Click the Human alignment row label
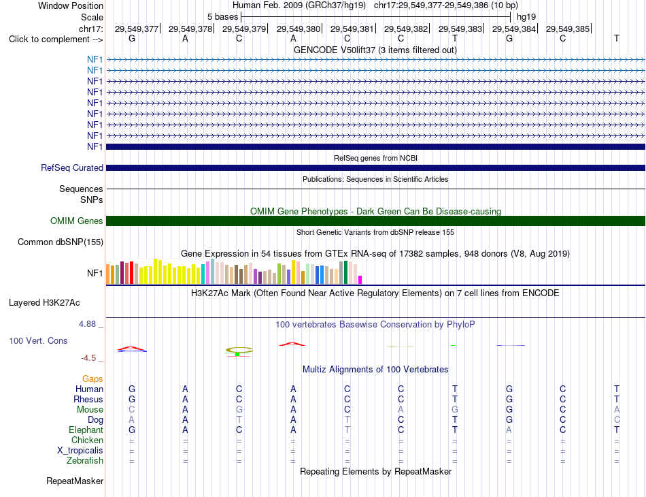Viewport: 646px width, 497px height. [89, 389]
